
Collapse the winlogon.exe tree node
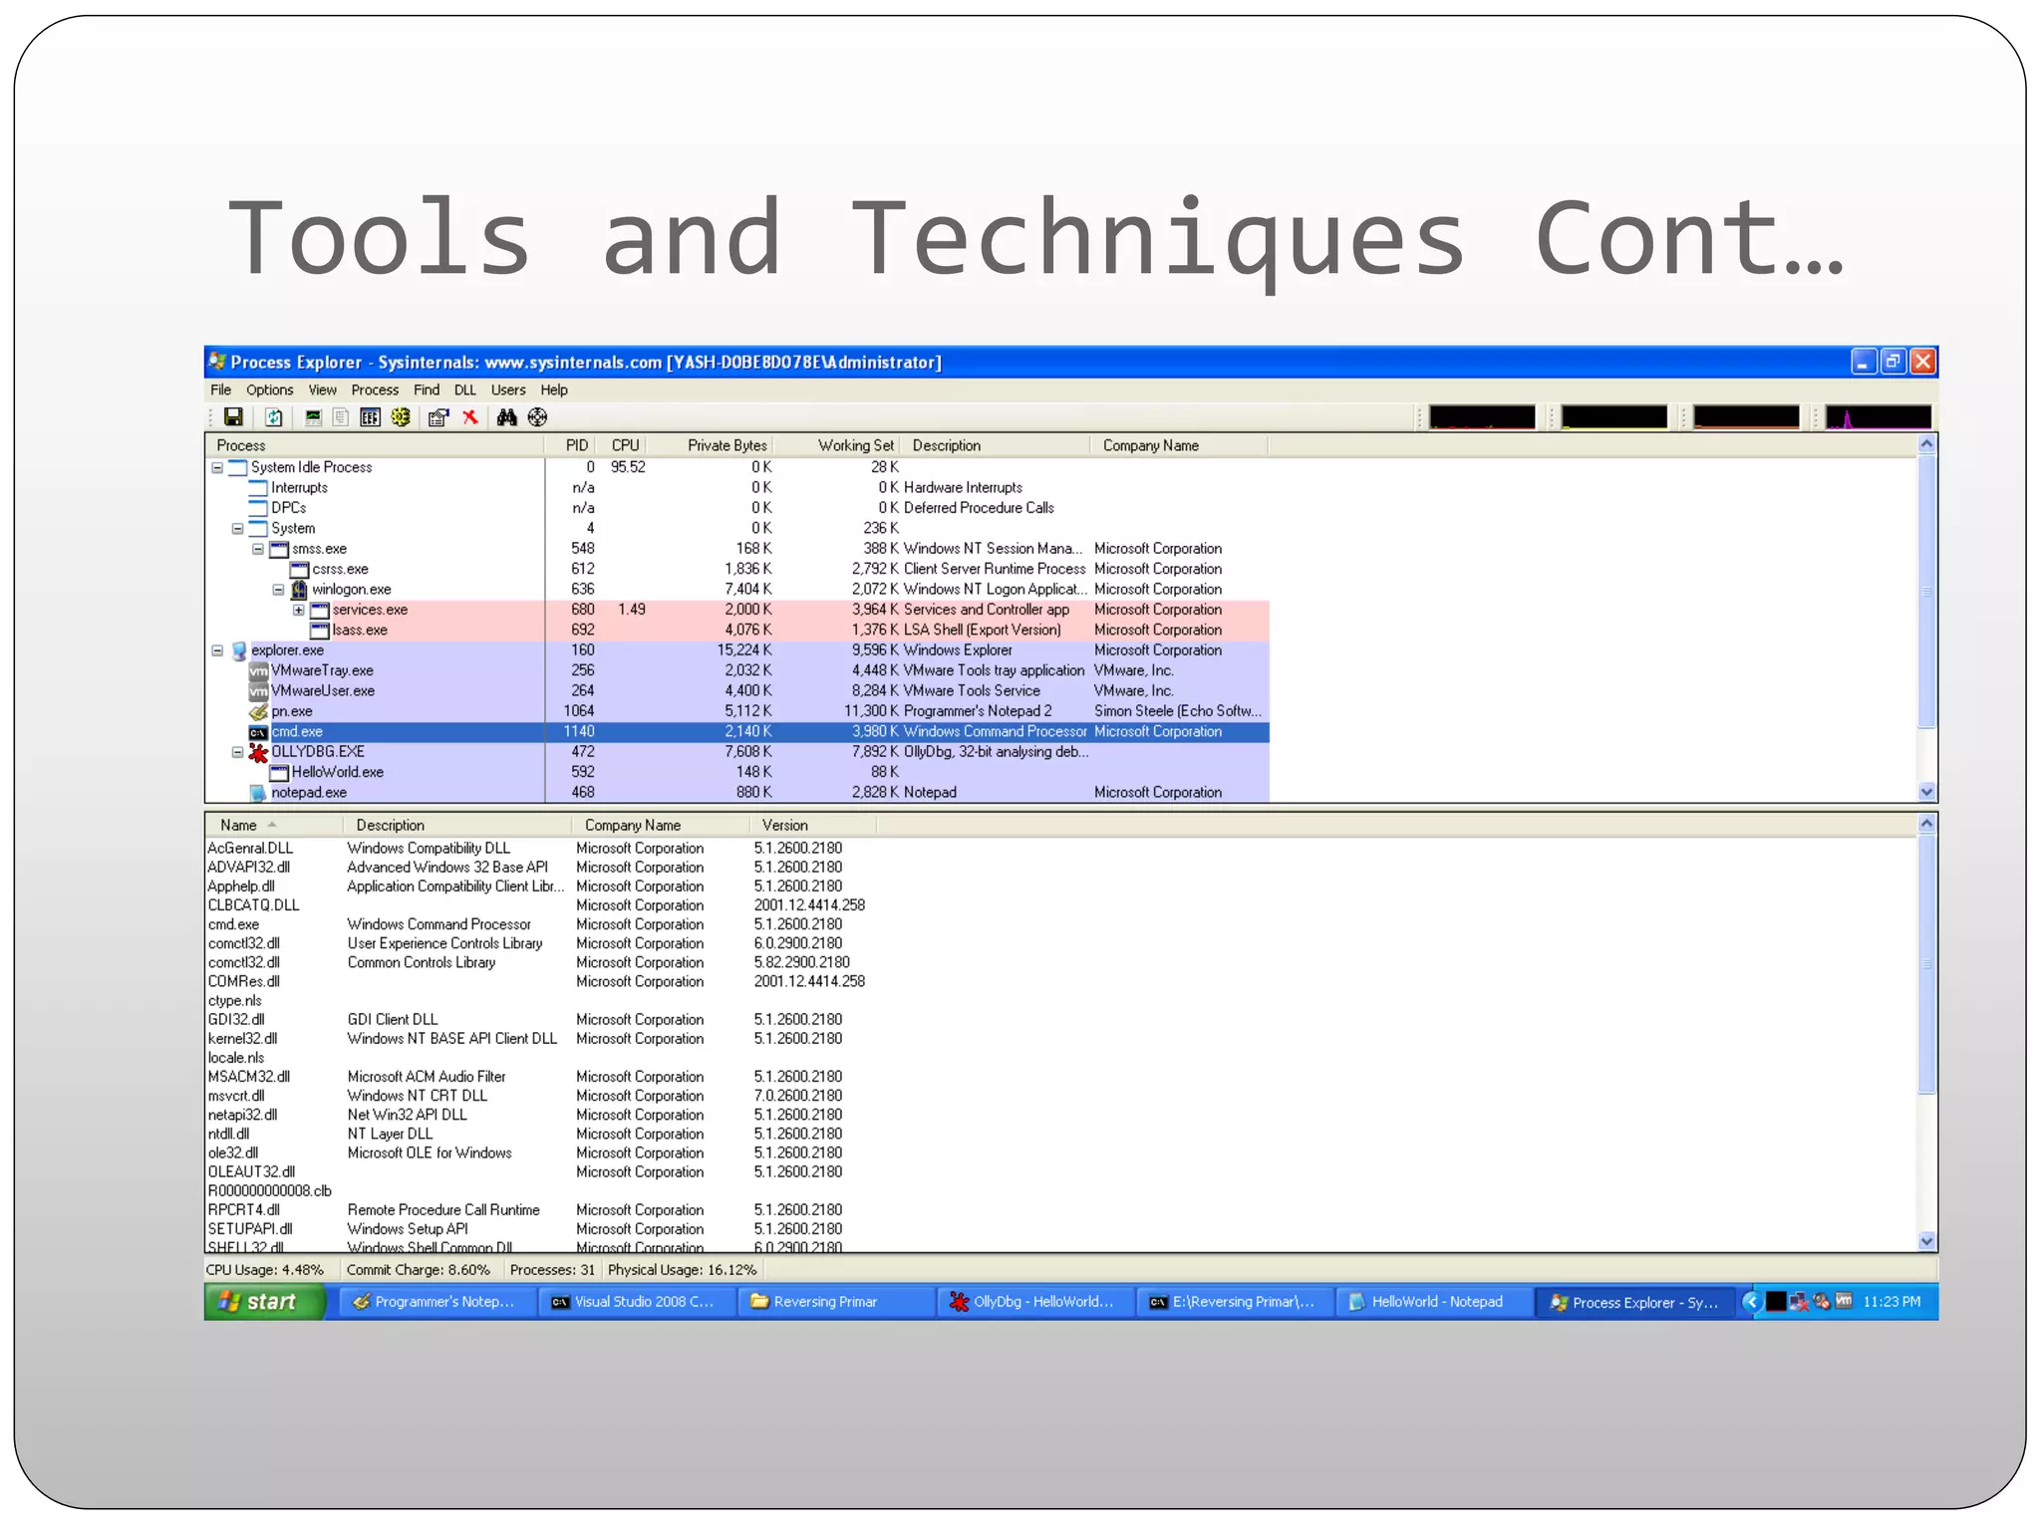pos(279,590)
